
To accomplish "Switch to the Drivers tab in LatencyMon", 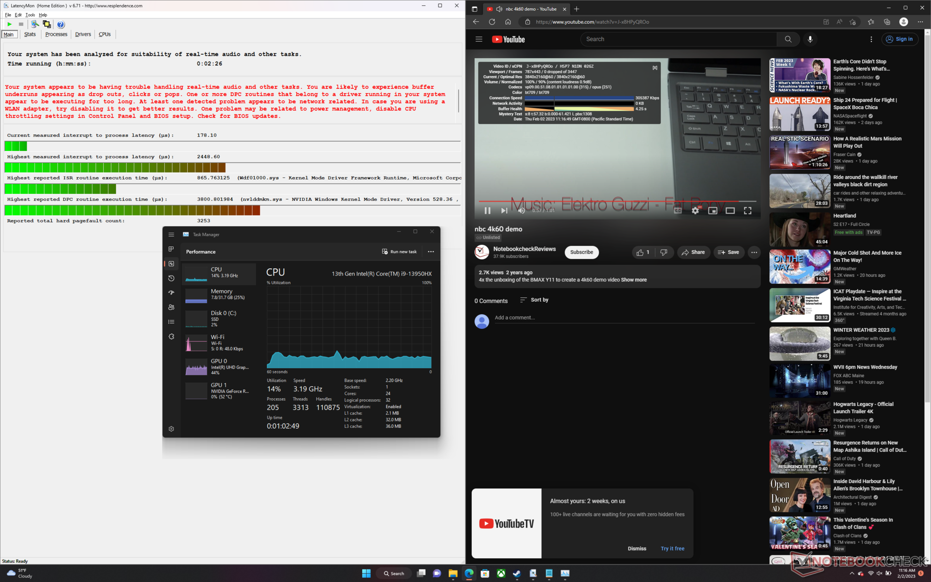I will tap(83, 34).
